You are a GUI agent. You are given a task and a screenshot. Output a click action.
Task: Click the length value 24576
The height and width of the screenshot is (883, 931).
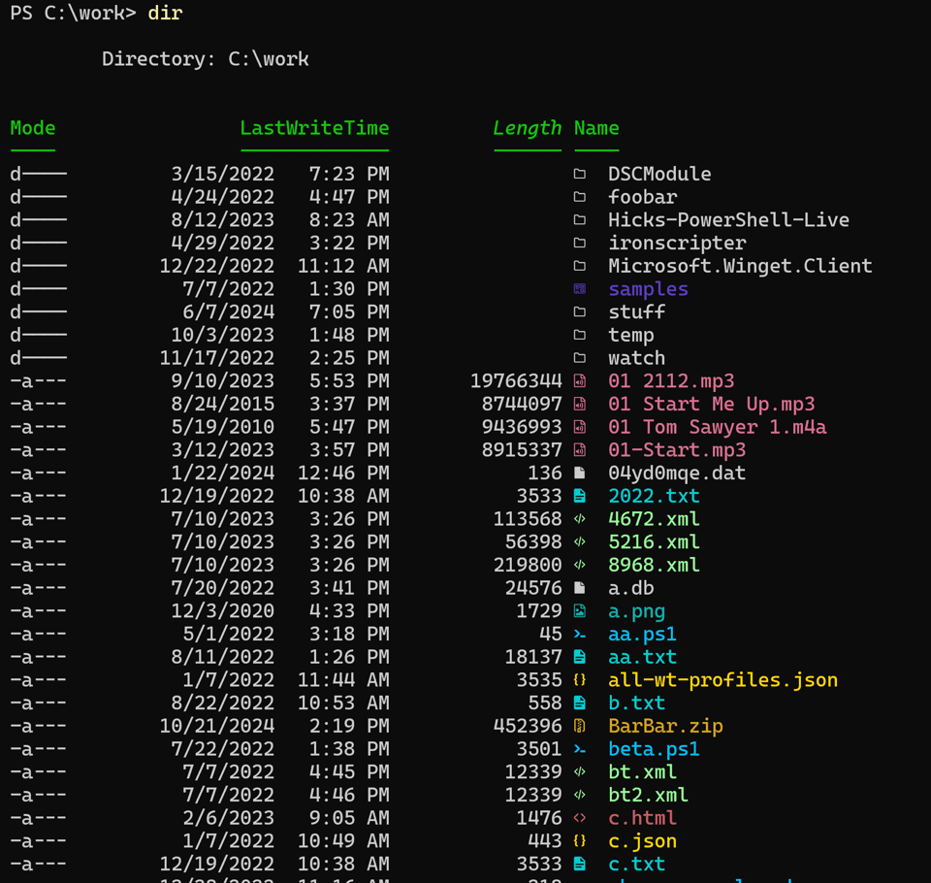(533, 588)
